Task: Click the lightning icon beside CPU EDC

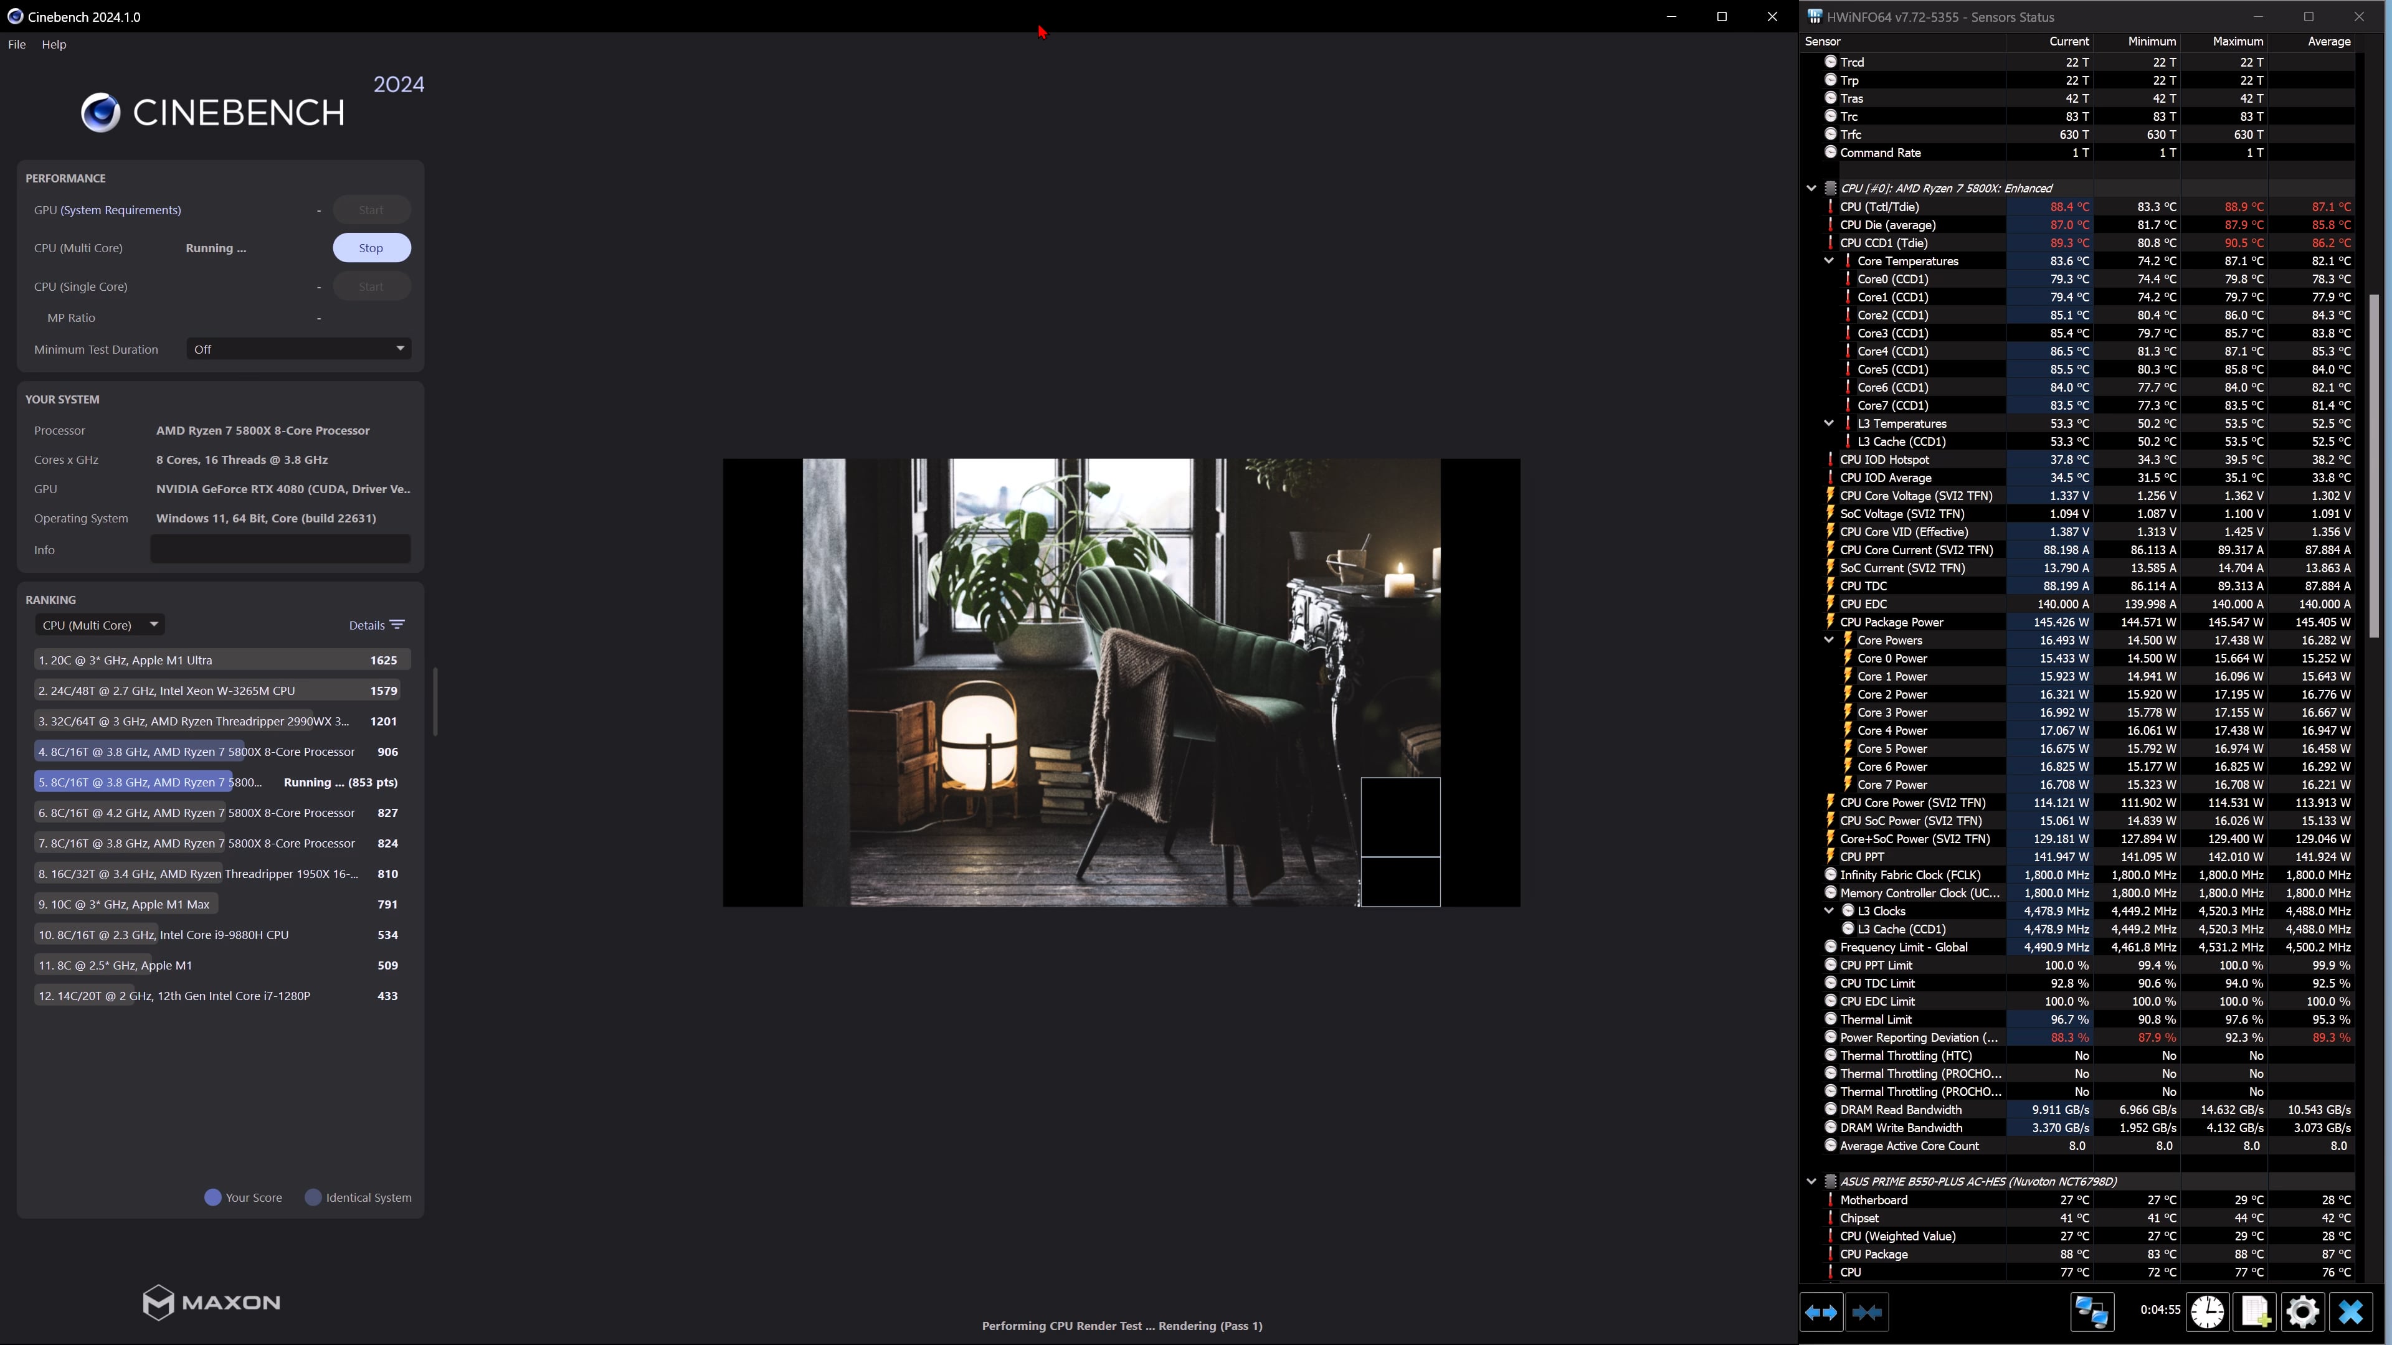Action: coord(1830,604)
